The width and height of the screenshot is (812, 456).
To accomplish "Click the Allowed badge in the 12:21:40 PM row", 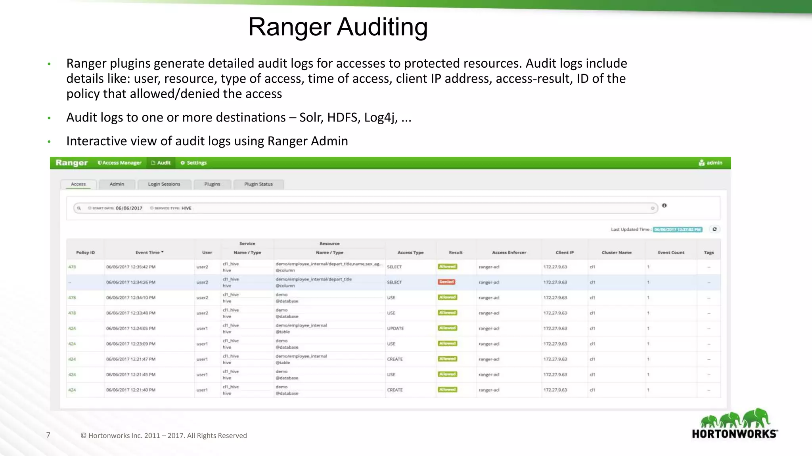I will click(447, 389).
